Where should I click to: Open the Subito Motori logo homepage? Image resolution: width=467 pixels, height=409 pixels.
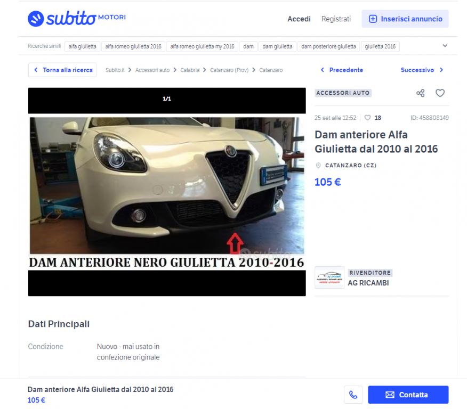tap(77, 19)
